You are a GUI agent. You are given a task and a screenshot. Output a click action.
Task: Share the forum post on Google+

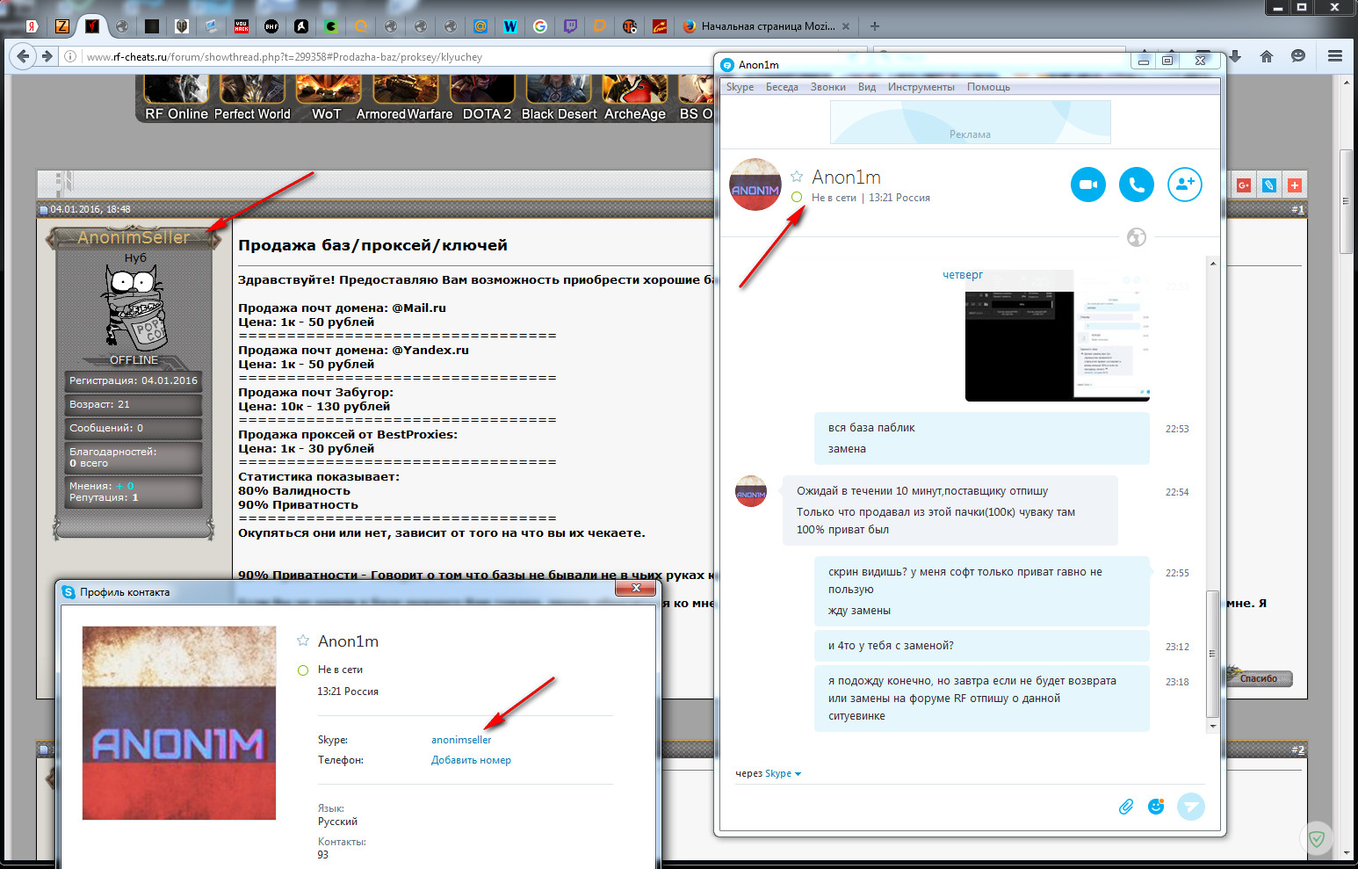pyautogui.click(x=1244, y=185)
